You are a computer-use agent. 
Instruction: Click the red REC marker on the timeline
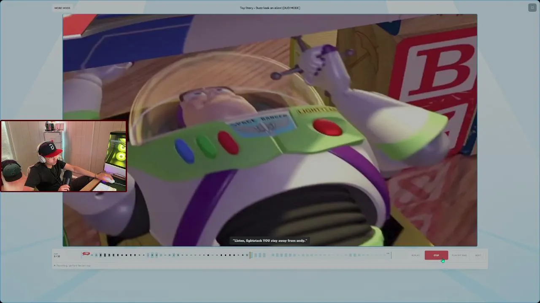86,253
